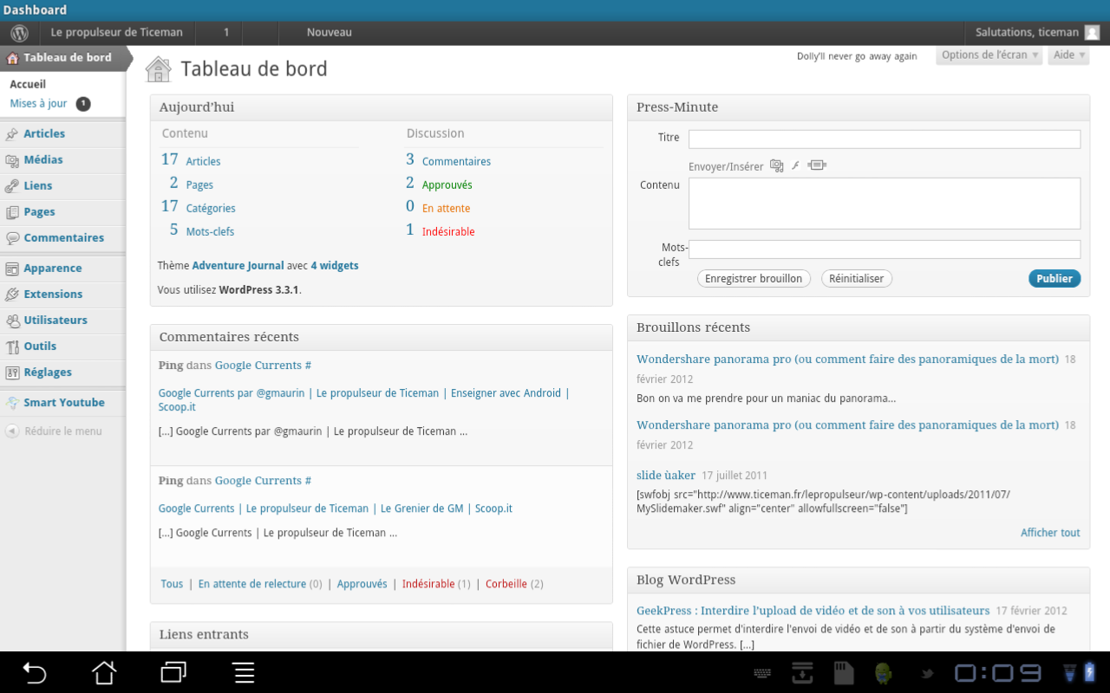The height and width of the screenshot is (693, 1110).
Task: Focus the Mots-clefs input field
Action: coord(885,249)
